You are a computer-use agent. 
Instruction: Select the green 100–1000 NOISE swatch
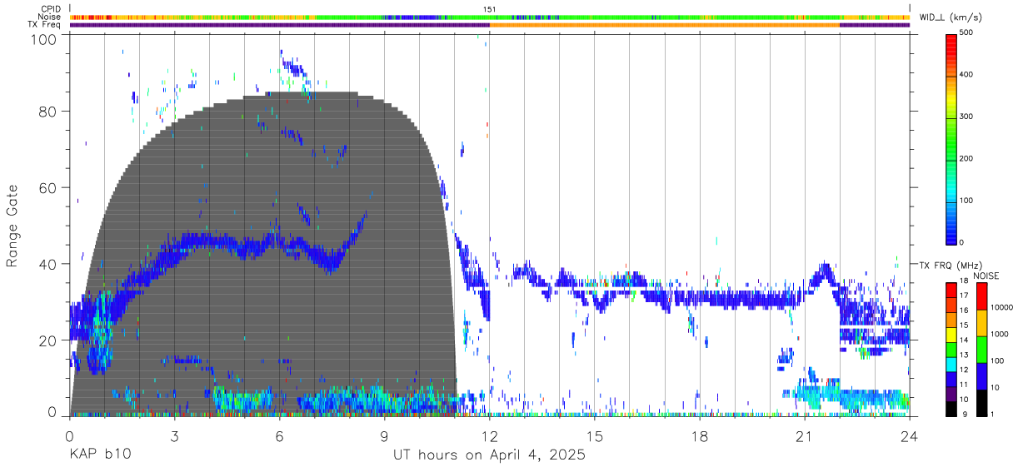tap(981, 348)
